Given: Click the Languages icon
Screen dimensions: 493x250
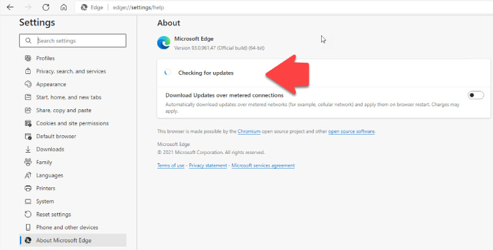Looking at the screenshot, I should [x=28, y=175].
